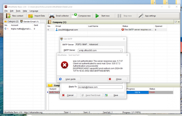Open the Tools menu
182x116 pixels.
[x=18, y=11]
